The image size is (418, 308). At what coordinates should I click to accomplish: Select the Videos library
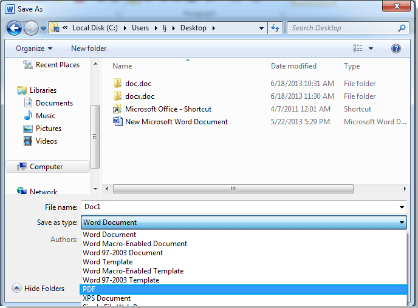coord(40,141)
